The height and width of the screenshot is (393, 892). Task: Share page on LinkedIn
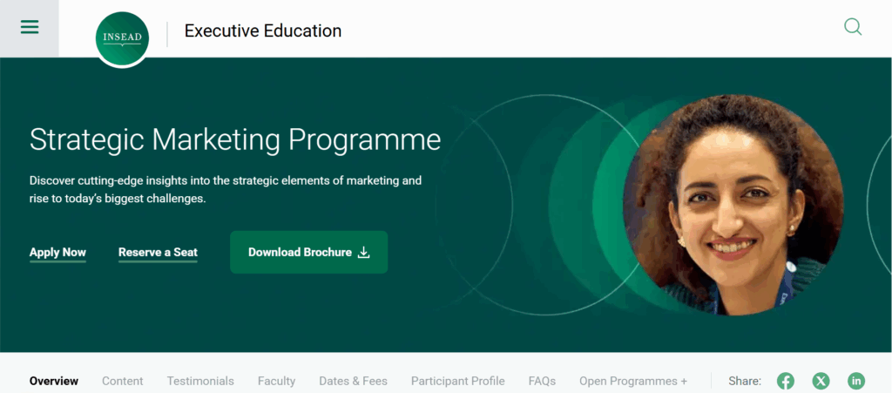tap(856, 381)
